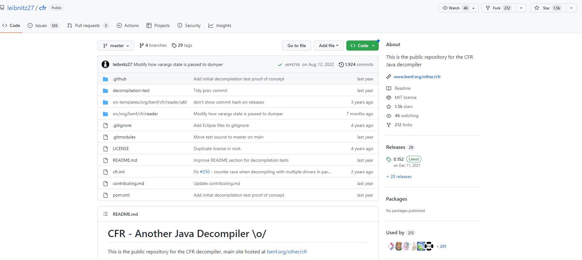This screenshot has height=260, width=582.
Task: Open the Releases section heading
Action: [x=400, y=147]
